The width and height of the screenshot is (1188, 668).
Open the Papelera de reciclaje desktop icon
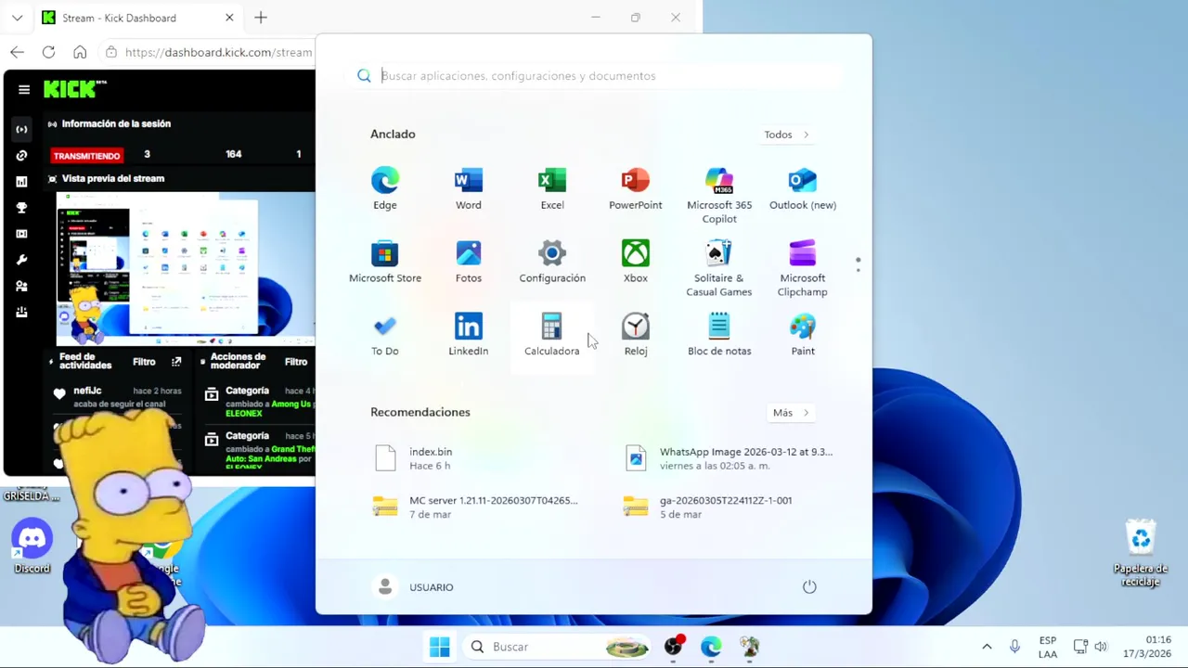[1140, 554]
